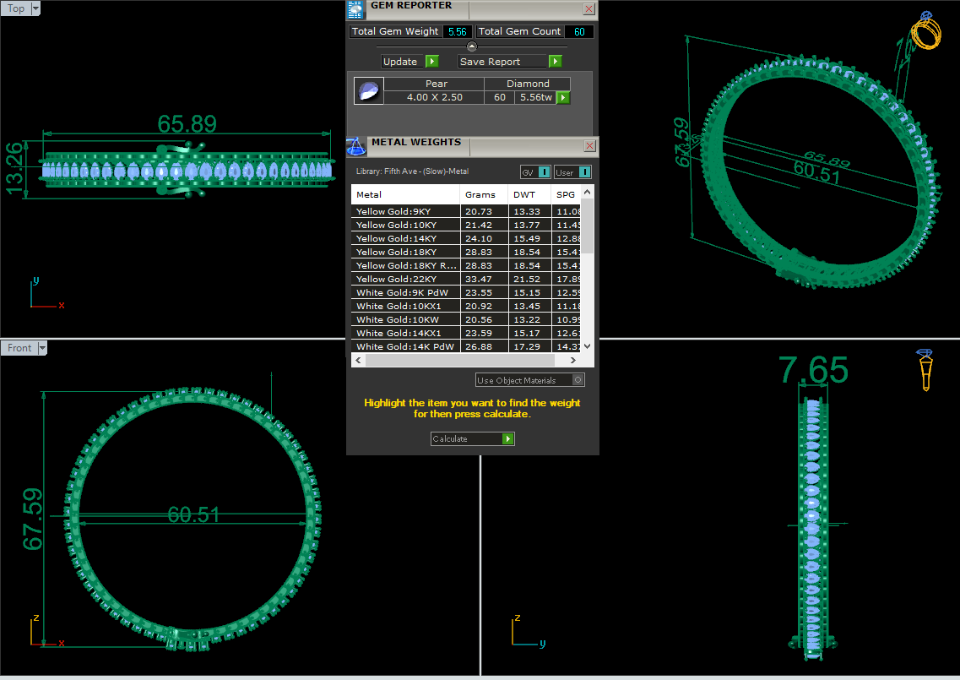Click the Metal Weights scale icon
Image resolution: width=960 pixels, height=680 pixels.
(355, 146)
